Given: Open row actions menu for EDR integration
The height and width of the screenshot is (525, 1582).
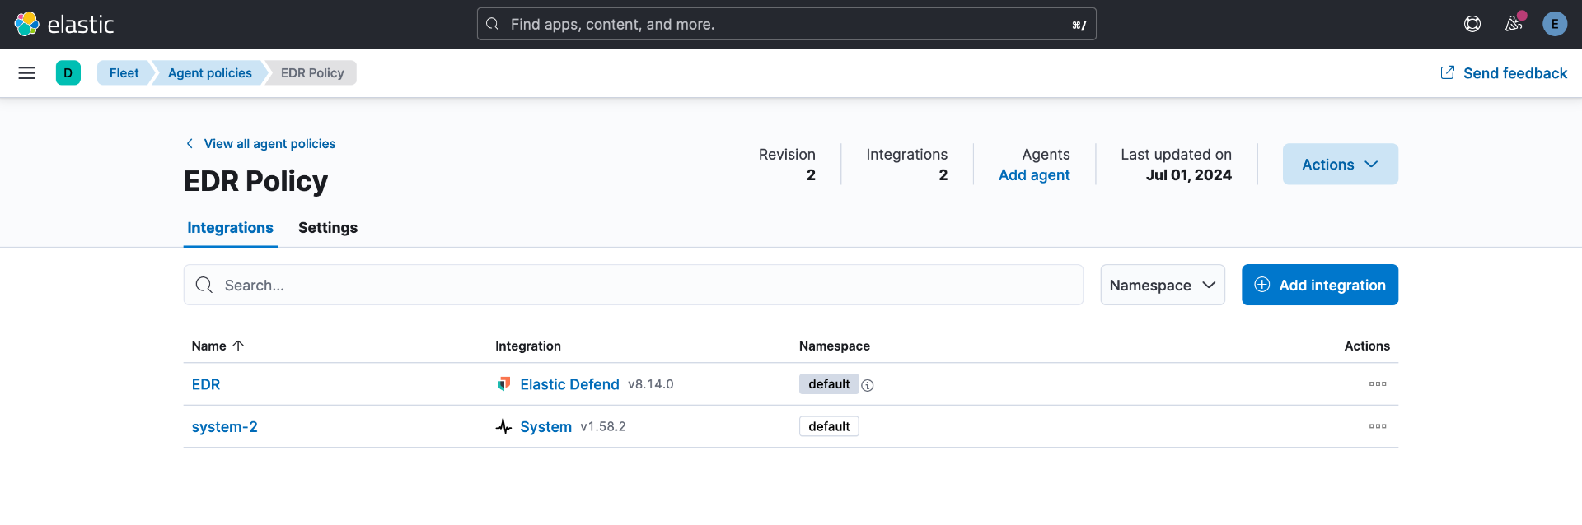Looking at the screenshot, I should pyautogui.click(x=1378, y=384).
